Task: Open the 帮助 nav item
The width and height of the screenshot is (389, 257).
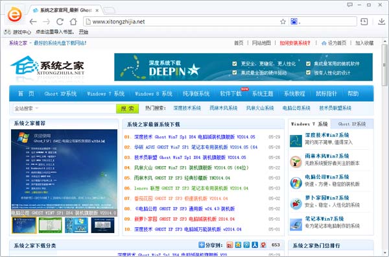Action: pyautogui.click(x=353, y=93)
